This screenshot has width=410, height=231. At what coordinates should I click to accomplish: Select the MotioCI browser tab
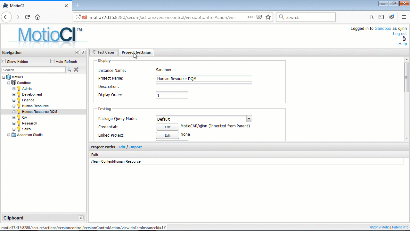click(x=35, y=5)
